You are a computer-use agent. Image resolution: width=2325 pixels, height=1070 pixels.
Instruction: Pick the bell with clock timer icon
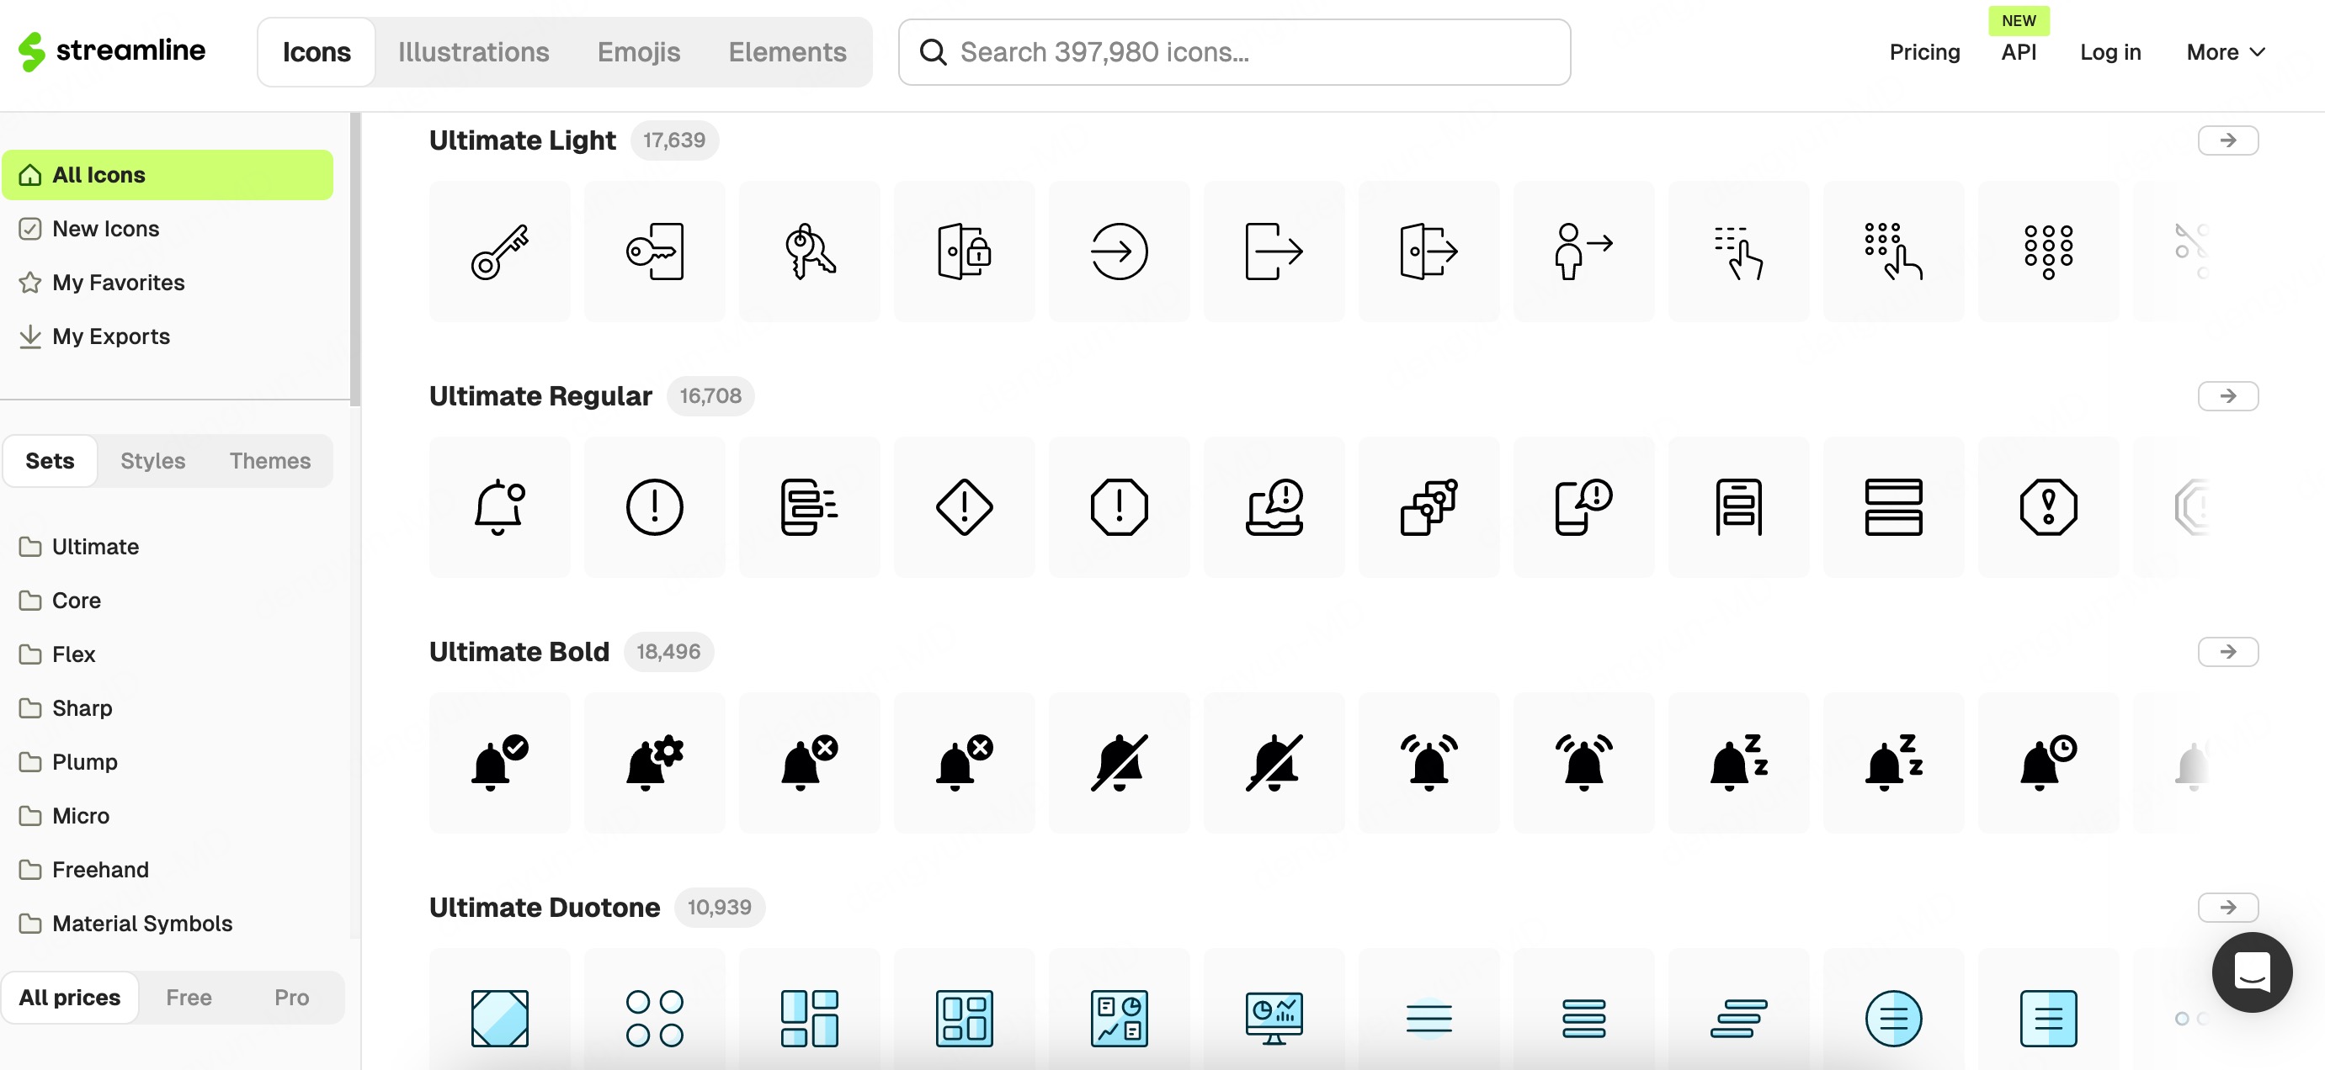point(2049,762)
